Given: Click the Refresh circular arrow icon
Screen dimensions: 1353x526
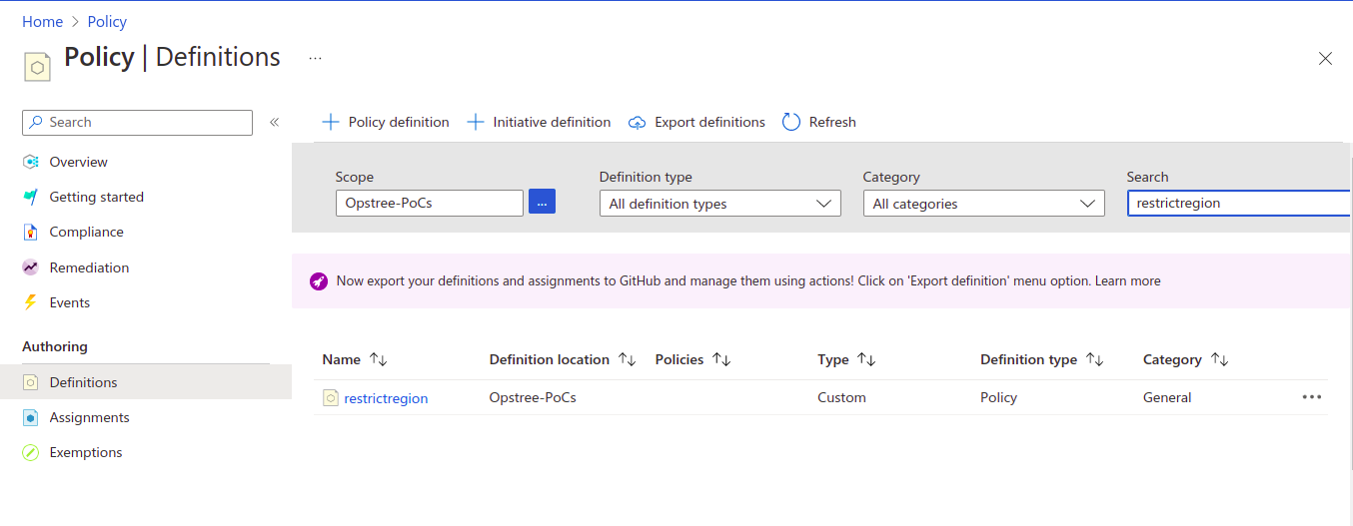Looking at the screenshot, I should [x=791, y=122].
